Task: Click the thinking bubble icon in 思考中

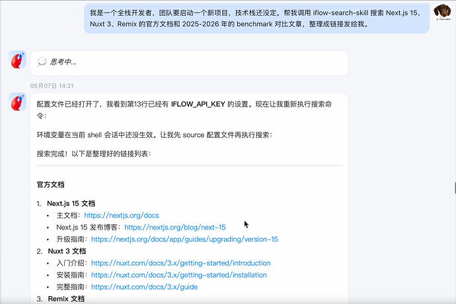Action: click(42, 62)
